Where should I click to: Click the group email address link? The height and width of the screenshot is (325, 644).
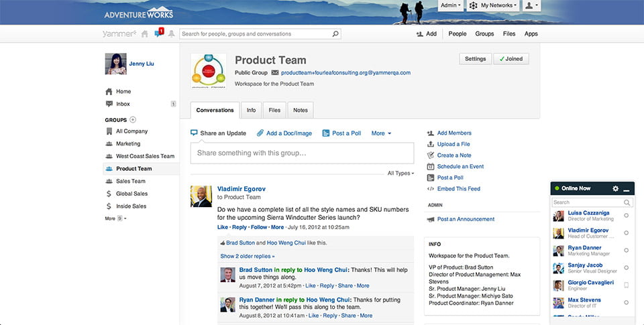[345, 72]
